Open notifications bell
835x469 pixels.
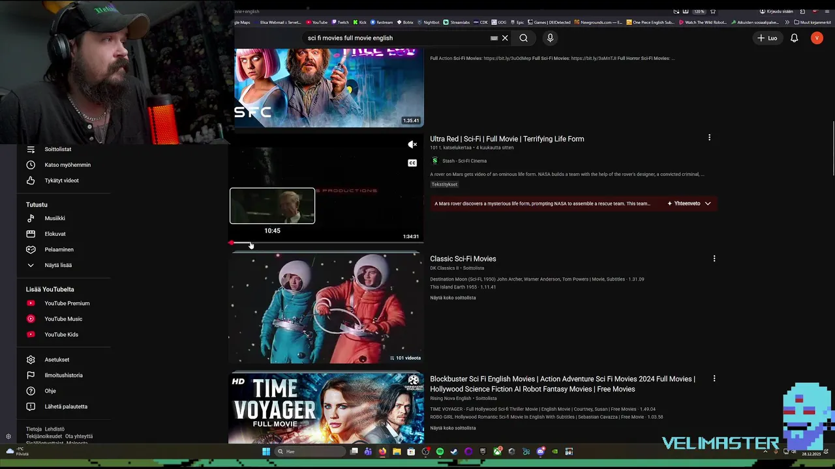pyautogui.click(x=794, y=38)
